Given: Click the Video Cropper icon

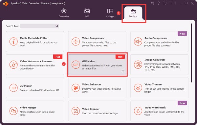Looking at the screenshot, I should (76, 111).
